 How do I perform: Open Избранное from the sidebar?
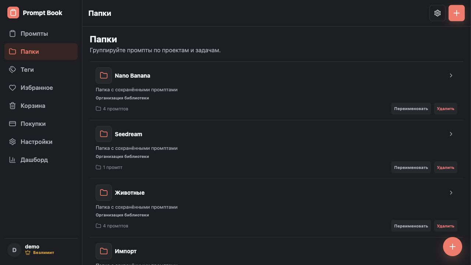41,88
